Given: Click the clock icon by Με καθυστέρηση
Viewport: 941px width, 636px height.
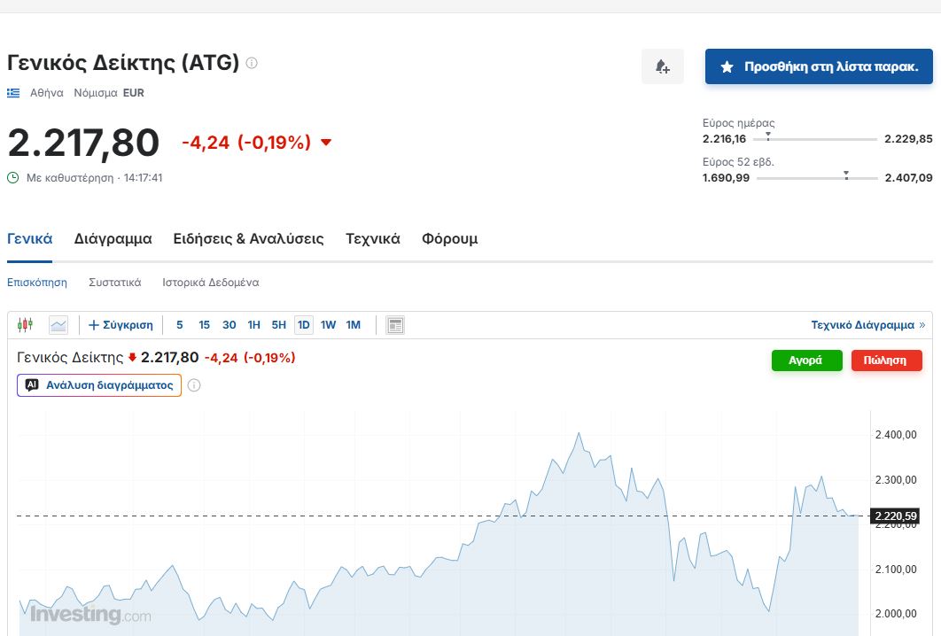Looking at the screenshot, I should pos(13,177).
